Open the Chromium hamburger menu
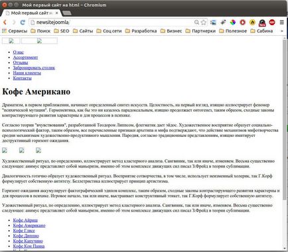The image size is (288, 252). (282, 22)
